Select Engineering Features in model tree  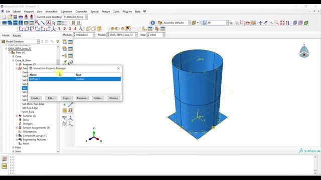35,140
